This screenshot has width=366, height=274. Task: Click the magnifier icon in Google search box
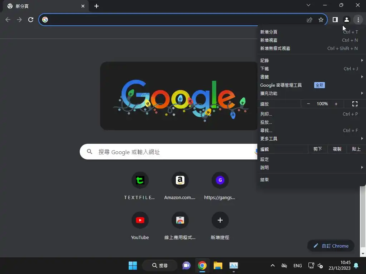[x=89, y=152]
